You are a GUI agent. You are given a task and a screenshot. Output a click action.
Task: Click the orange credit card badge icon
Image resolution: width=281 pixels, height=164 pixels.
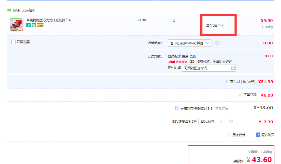(x=40, y=25)
